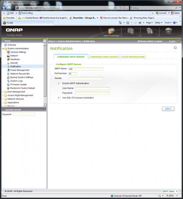
Task: Open Network Recycle Bin in sidebar
Action: click(20, 74)
